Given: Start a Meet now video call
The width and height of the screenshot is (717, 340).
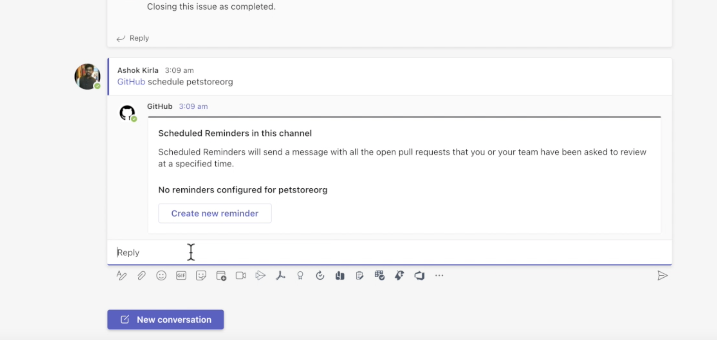Looking at the screenshot, I should (241, 275).
